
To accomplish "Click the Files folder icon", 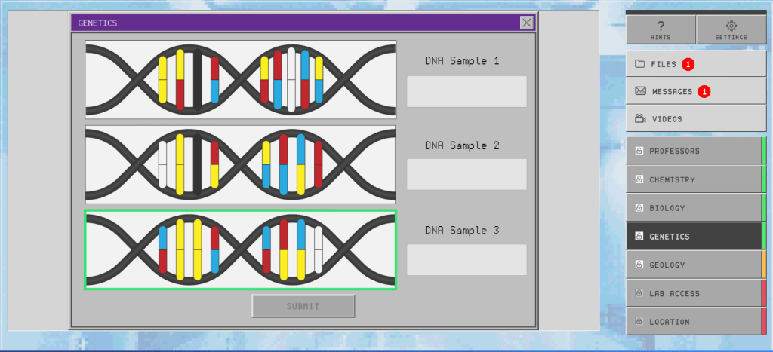I will pyautogui.click(x=639, y=64).
